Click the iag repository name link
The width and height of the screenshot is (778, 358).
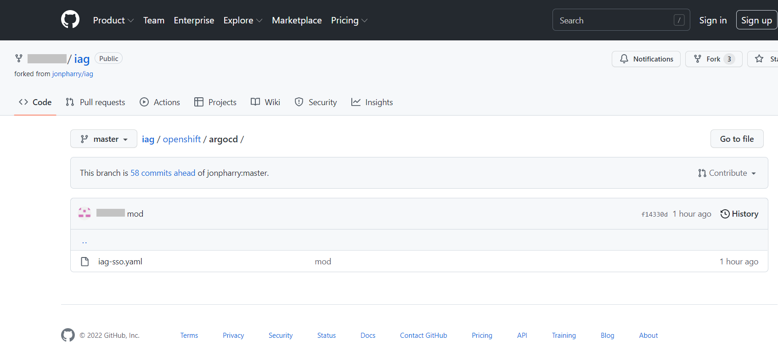click(x=82, y=59)
